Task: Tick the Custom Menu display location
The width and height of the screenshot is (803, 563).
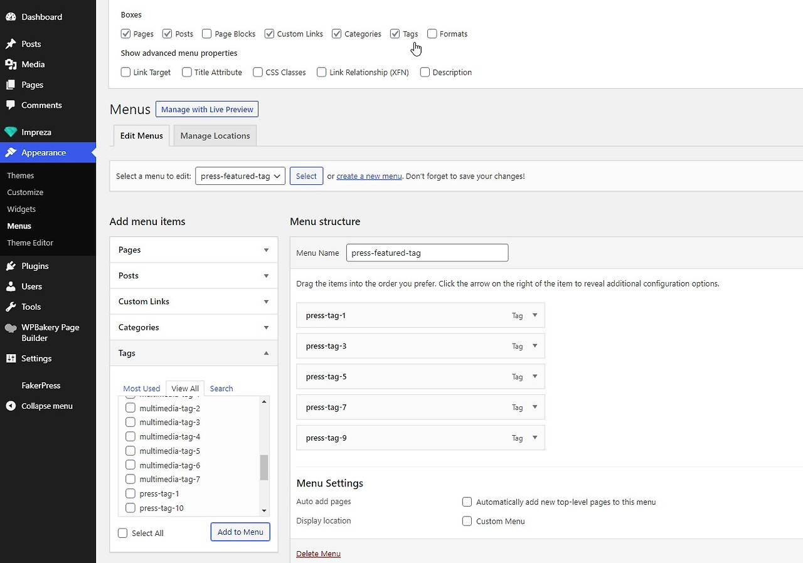Action: pyautogui.click(x=467, y=521)
